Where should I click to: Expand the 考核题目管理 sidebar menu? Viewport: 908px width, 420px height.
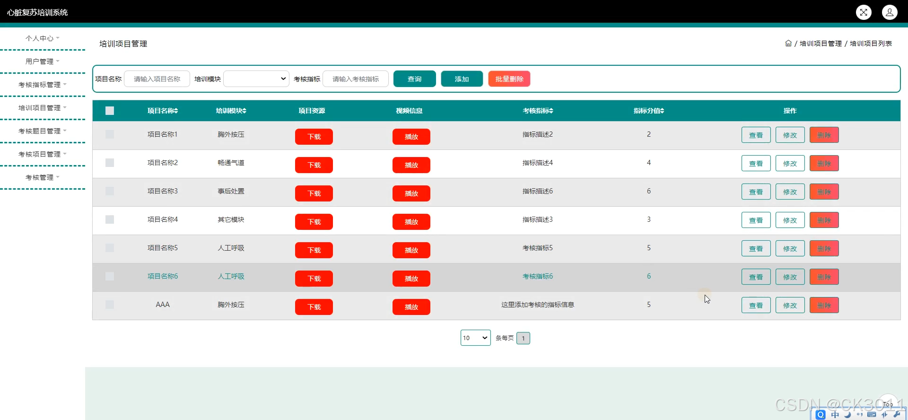[x=43, y=131]
